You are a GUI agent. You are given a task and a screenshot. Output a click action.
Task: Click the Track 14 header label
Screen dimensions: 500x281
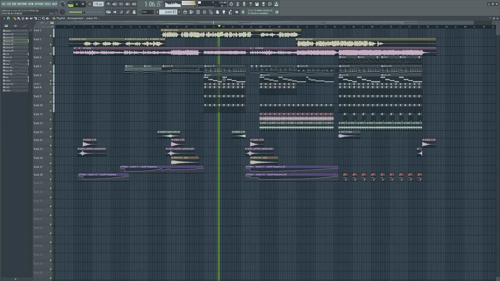(x=38, y=140)
